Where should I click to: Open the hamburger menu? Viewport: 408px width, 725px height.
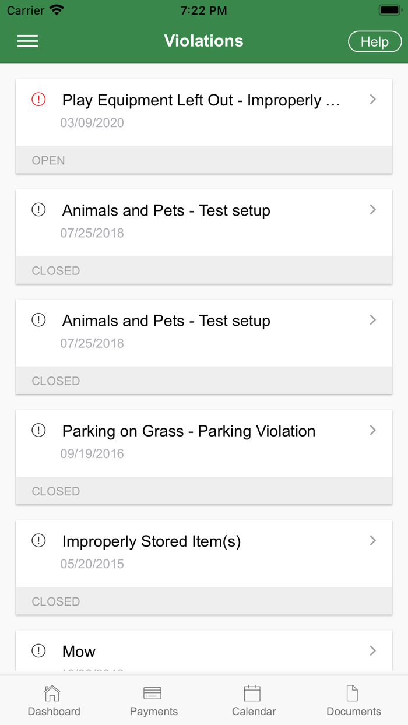click(27, 41)
